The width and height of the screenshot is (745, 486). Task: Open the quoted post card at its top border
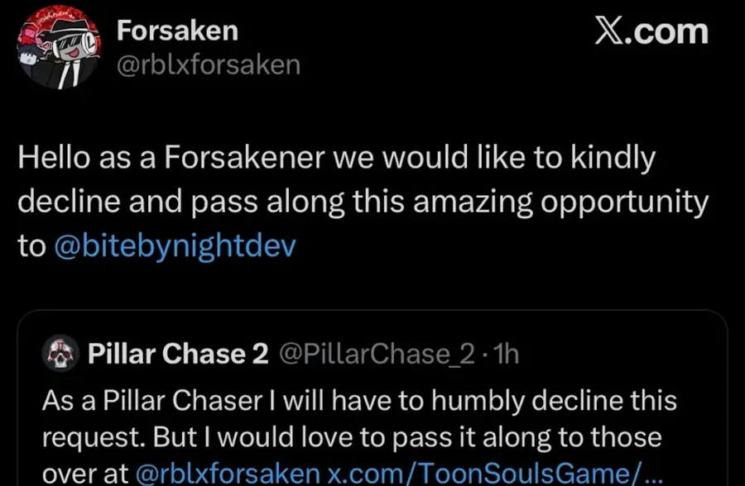click(x=372, y=312)
